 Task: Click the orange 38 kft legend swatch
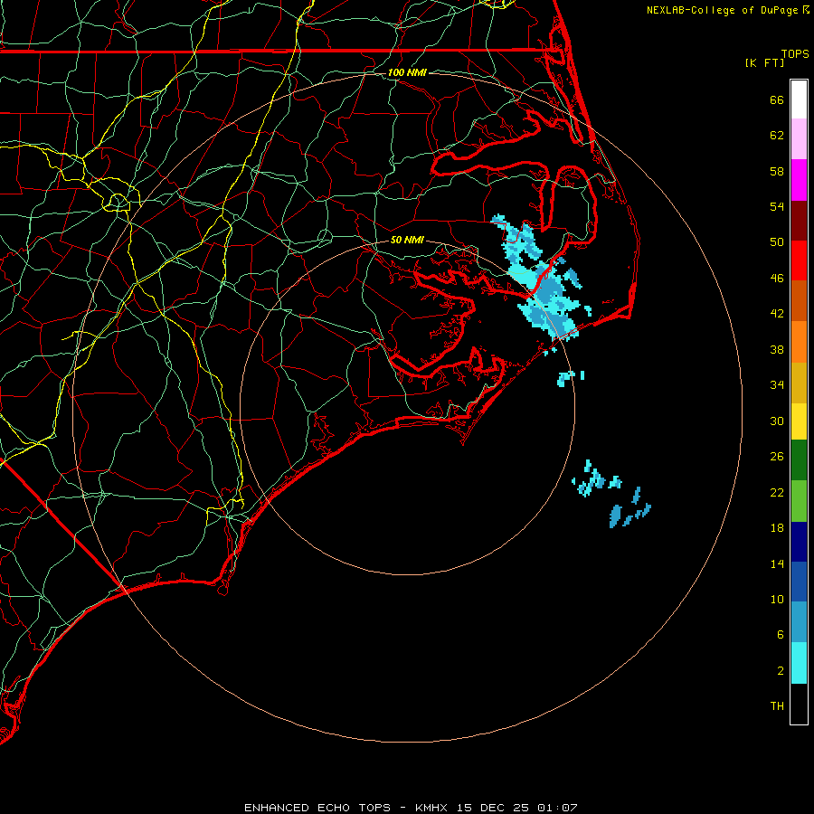799,342
